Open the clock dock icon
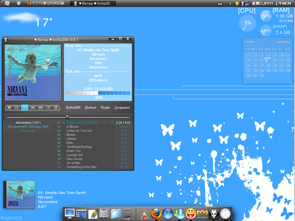The height and width of the screenshot is (221, 295). pos(225,214)
